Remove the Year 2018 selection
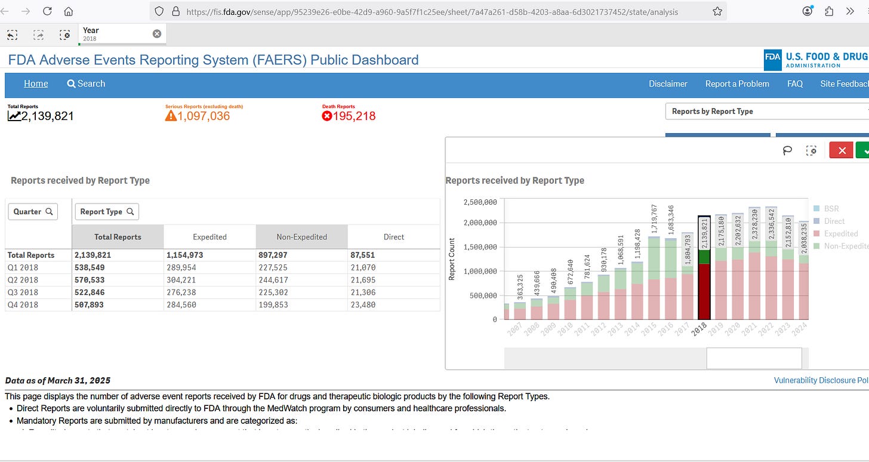Screen dimensions: 869x462 (x=157, y=34)
